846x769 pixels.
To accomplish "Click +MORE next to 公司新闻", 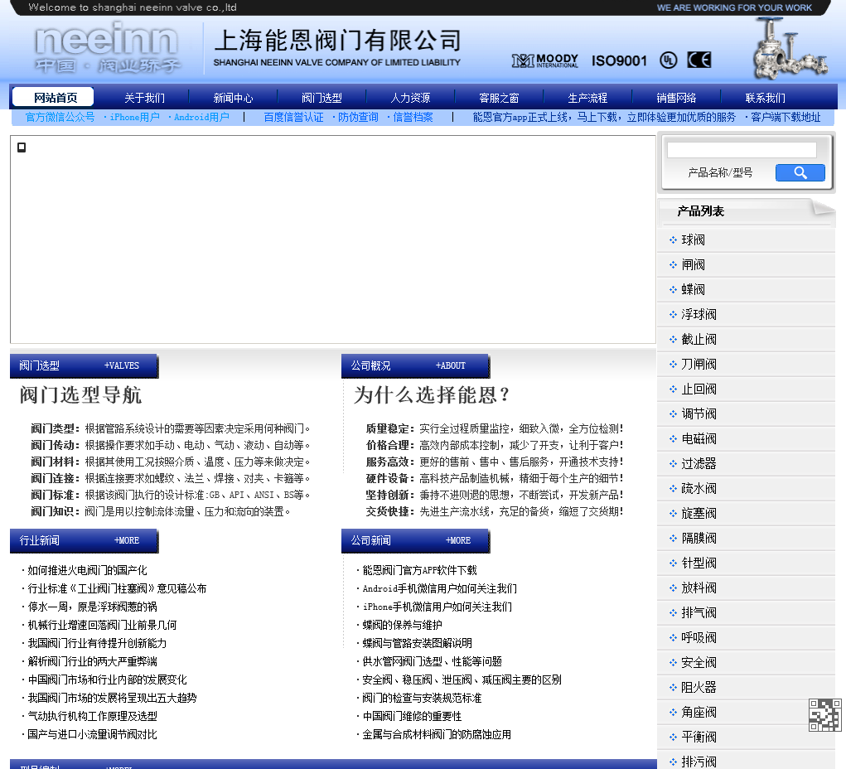I will click(458, 540).
